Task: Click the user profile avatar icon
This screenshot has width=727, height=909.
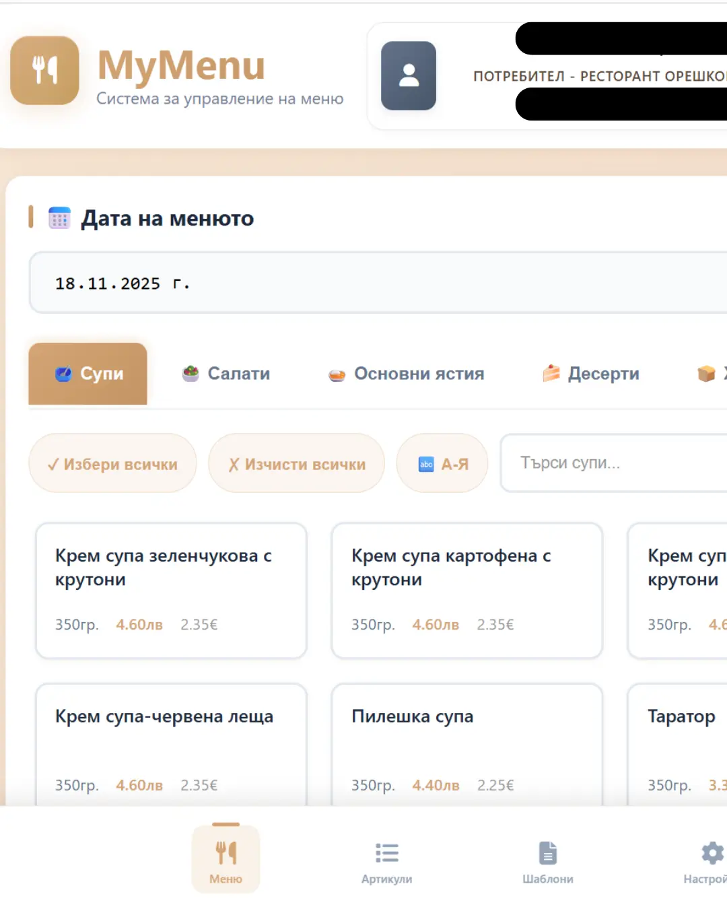Action: 409,75
